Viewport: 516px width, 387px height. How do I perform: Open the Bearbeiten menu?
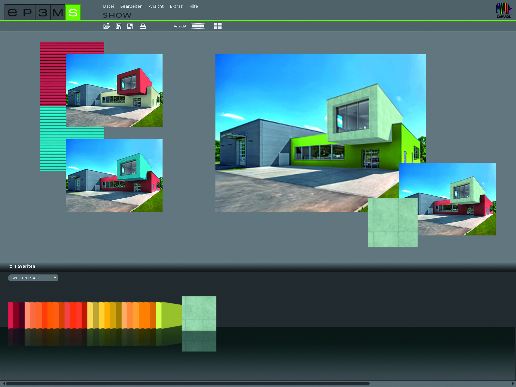131,6
